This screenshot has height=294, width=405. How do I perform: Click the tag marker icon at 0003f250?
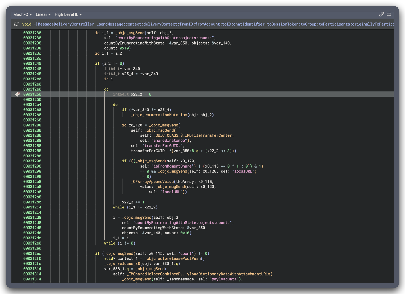click(x=18, y=94)
